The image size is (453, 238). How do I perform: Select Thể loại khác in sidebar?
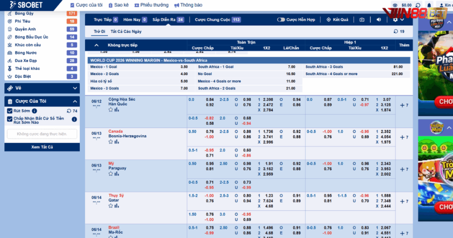42,69
